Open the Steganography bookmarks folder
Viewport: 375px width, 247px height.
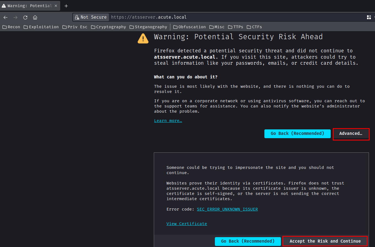point(148,27)
